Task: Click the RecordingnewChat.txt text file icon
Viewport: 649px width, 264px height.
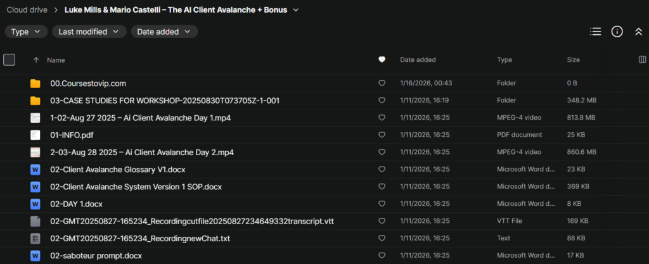Action: tap(35, 238)
